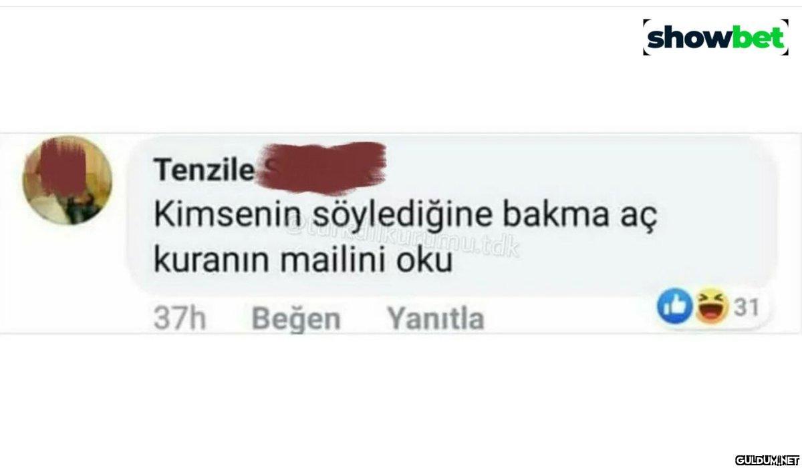Open the 37h timestamp link
The image size is (802, 468).
point(180,318)
